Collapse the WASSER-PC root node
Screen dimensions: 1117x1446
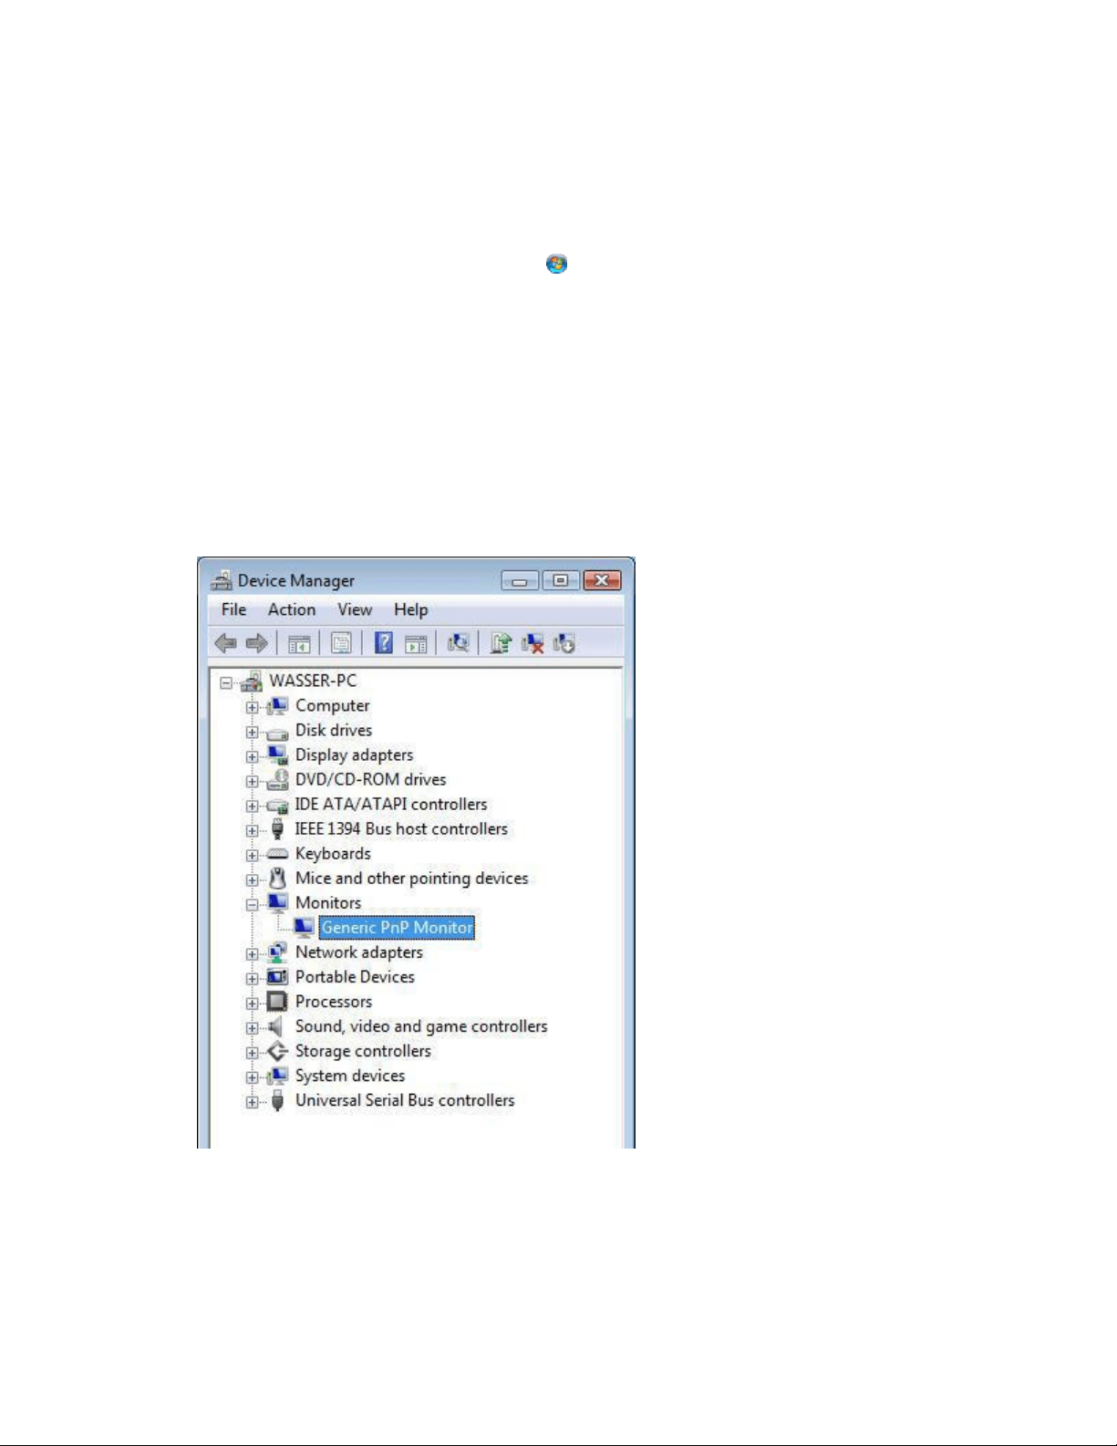point(226,682)
